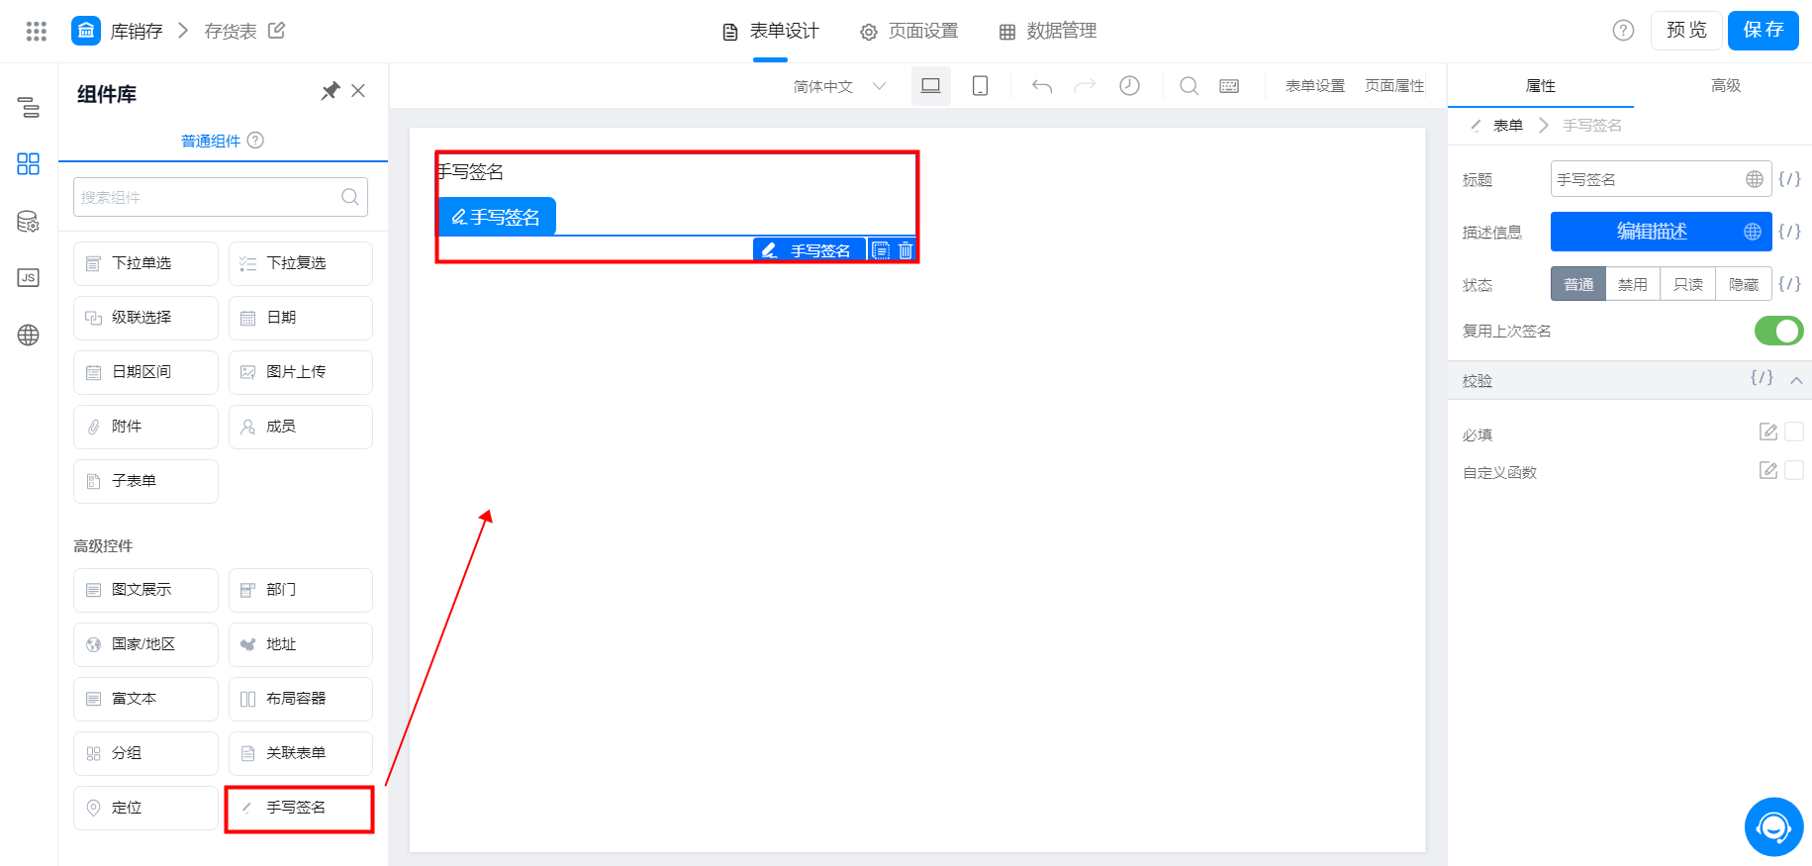Redo the last action

pos(1086,86)
